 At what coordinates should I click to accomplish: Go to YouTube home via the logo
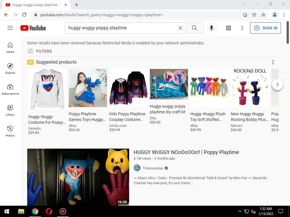coord(33,28)
